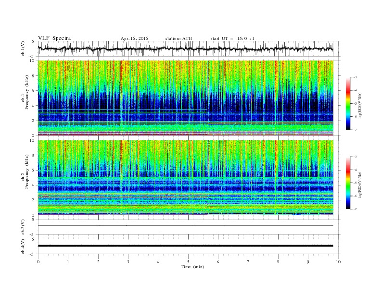Click the "7" tick on the time axis
This screenshot has height=294, width=381.
pyautogui.click(x=248, y=262)
